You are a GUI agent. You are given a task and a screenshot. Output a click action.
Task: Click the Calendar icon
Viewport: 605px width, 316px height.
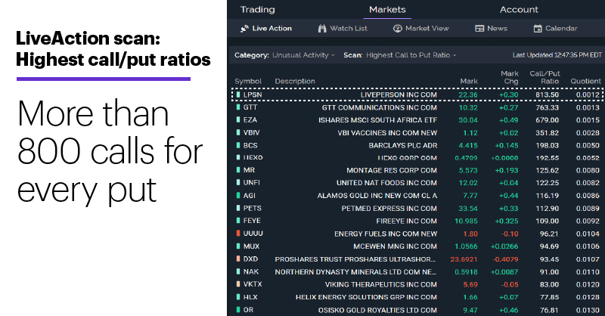coord(538,29)
